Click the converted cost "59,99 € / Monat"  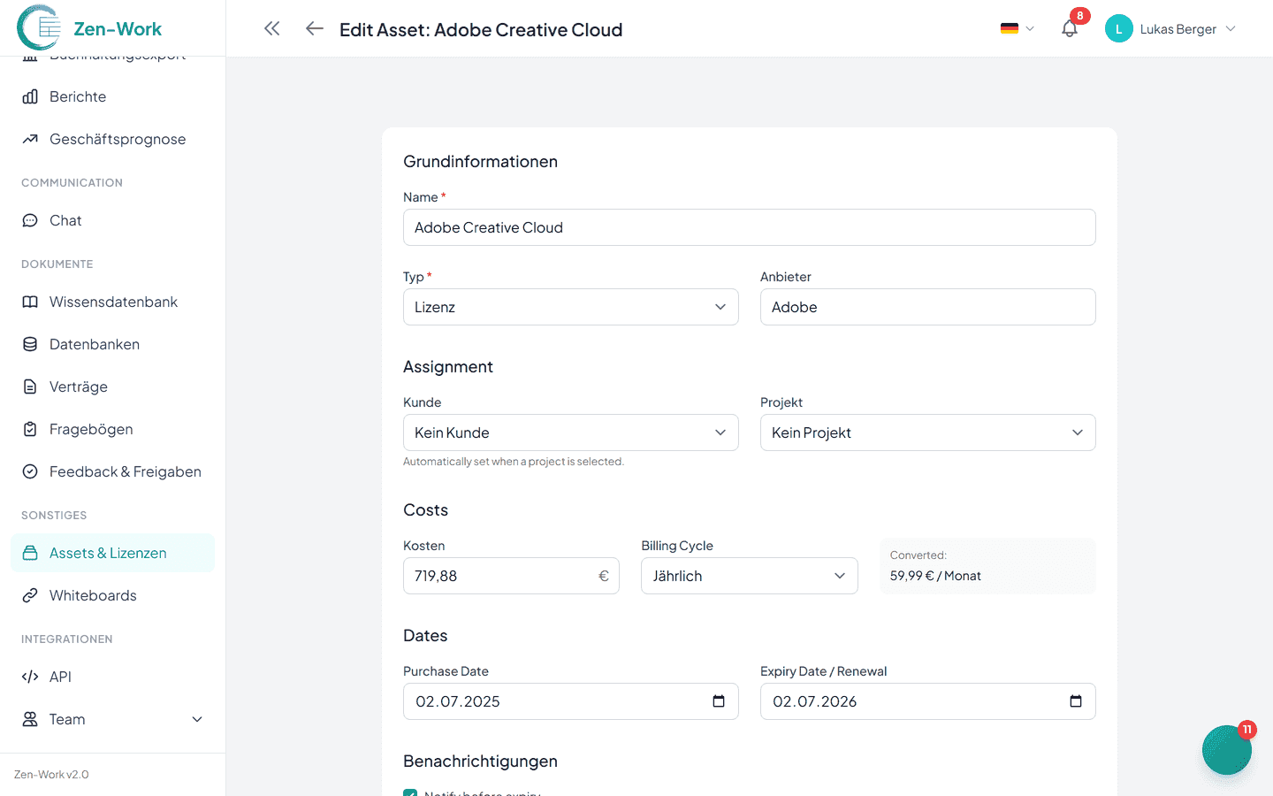pos(935,576)
